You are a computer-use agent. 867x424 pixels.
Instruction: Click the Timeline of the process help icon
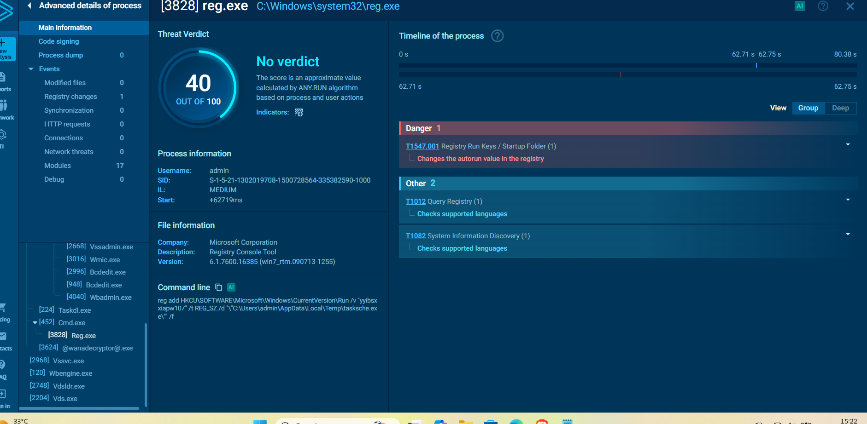pyautogui.click(x=497, y=36)
